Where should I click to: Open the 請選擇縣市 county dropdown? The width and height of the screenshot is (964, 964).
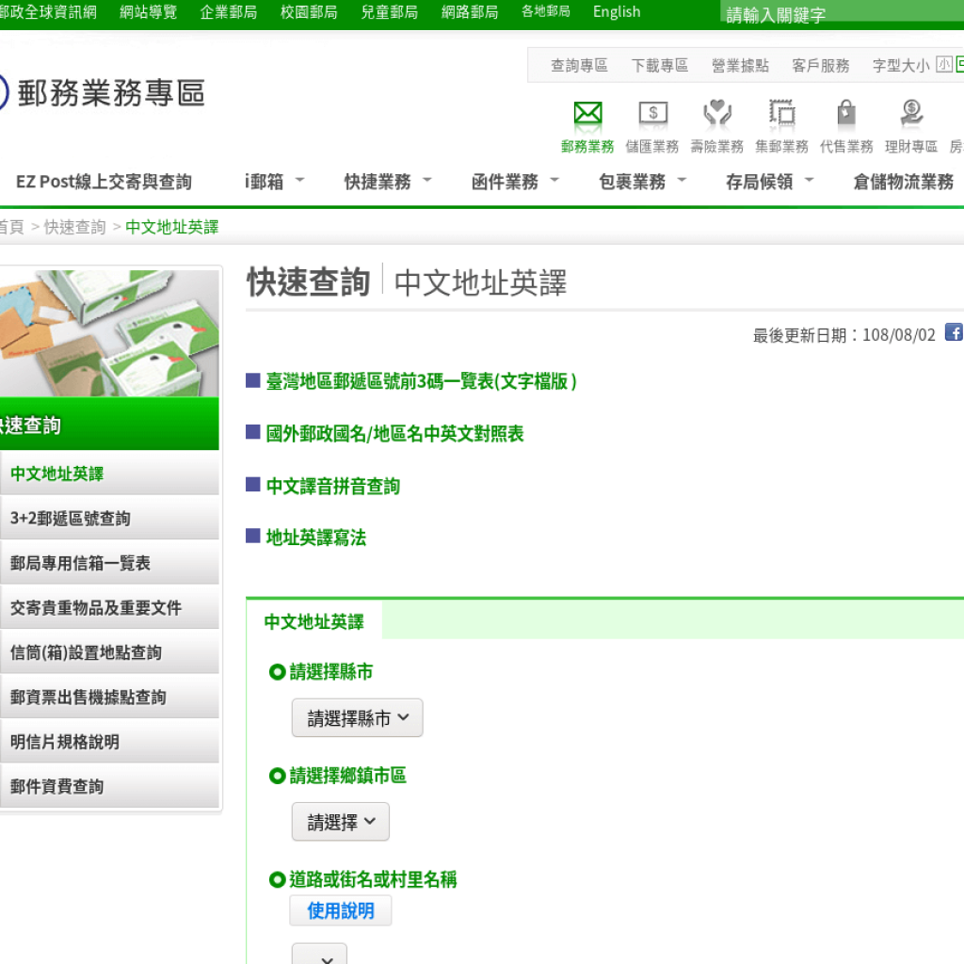click(356, 716)
